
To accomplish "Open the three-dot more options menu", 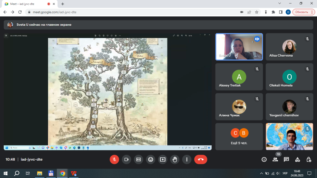I will pos(187,159).
